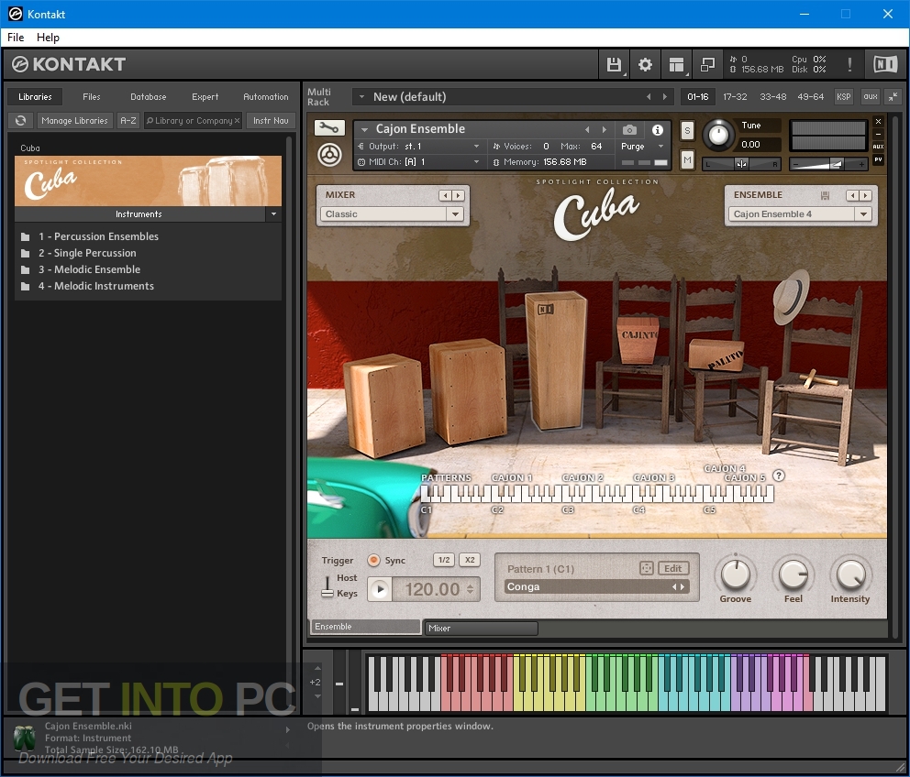Select rack page 17-32
910x777 pixels.
pos(735,97)
